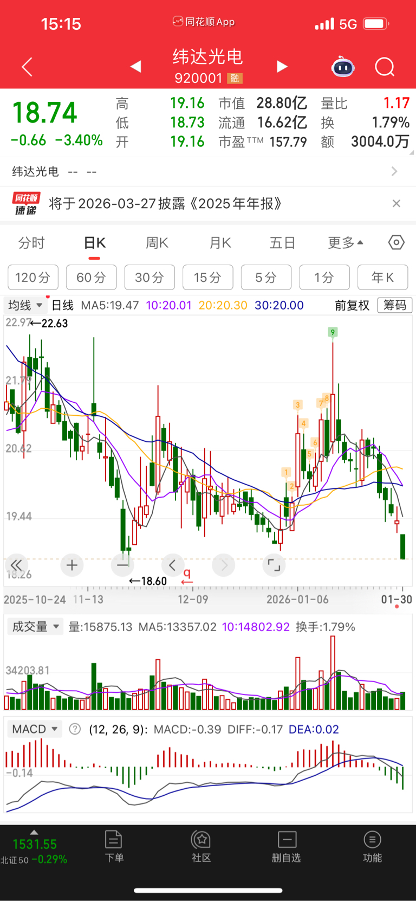Image resolution: width=416 pixels, height=901 pixels.
Task: Change 前复权 adjustment setting
Action: [352, 305]
